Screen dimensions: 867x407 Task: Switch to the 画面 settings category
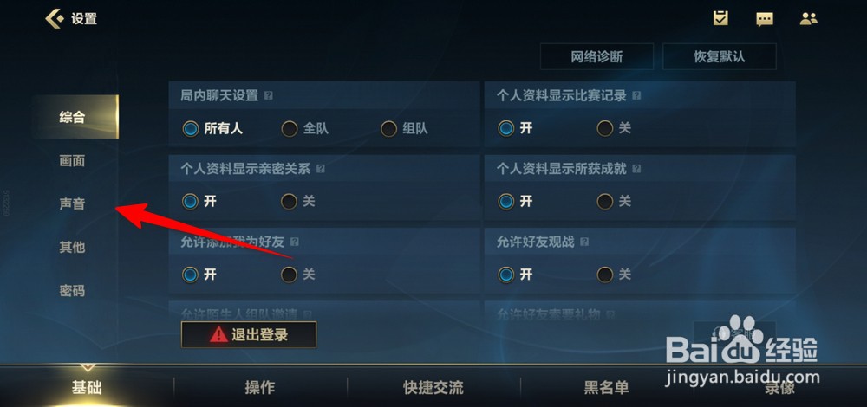tap(72, 161)
